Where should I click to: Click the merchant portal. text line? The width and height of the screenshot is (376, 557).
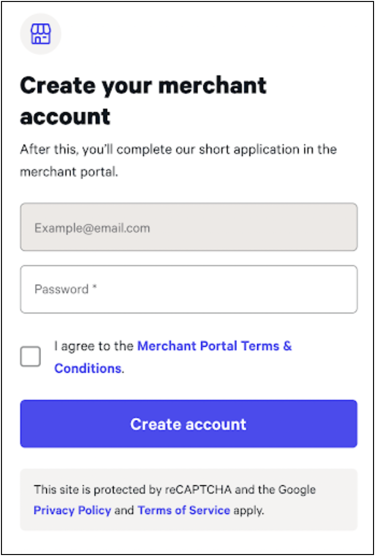point(69,172)
